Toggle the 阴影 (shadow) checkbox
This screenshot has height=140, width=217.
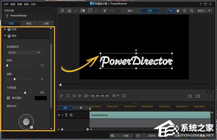(9, 36)
